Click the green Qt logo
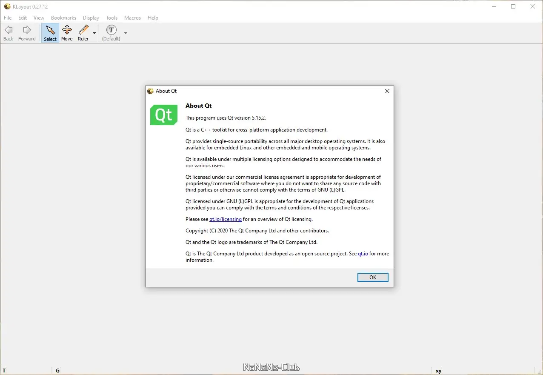543x375 pixels. 164,115
